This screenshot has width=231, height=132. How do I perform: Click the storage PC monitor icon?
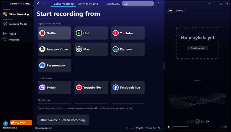pyautogui.click(x=155, y=128)
